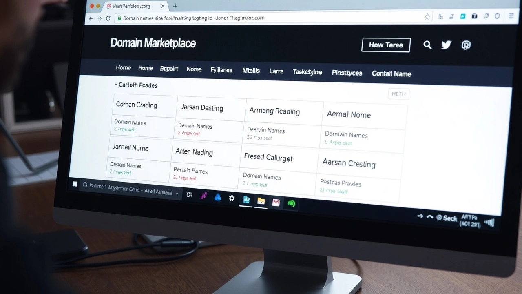The width and height of the screenshot is (522, 294).
Task: Open the browser hamburger menu
Action: 511,16
